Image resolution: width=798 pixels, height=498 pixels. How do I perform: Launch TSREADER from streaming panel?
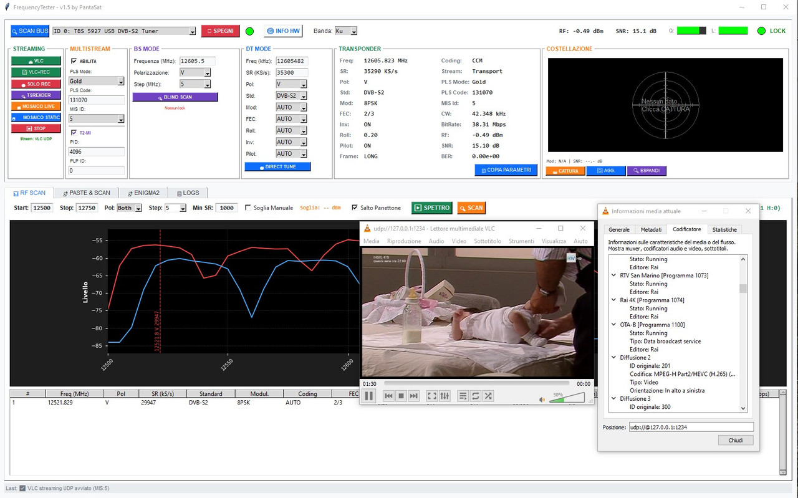[36, 95]
